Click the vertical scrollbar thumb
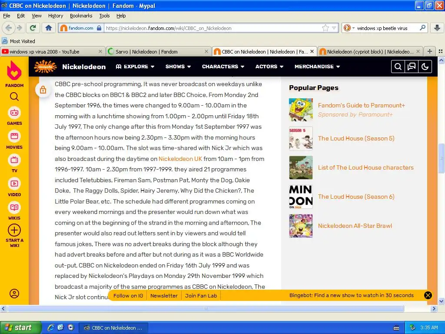Screen dimensions: 445x334 point(441,158)
